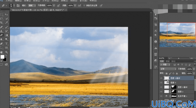Open the layer filter 类型 dropdown
The height and width of the screenshot is (108, 196).
165,65
